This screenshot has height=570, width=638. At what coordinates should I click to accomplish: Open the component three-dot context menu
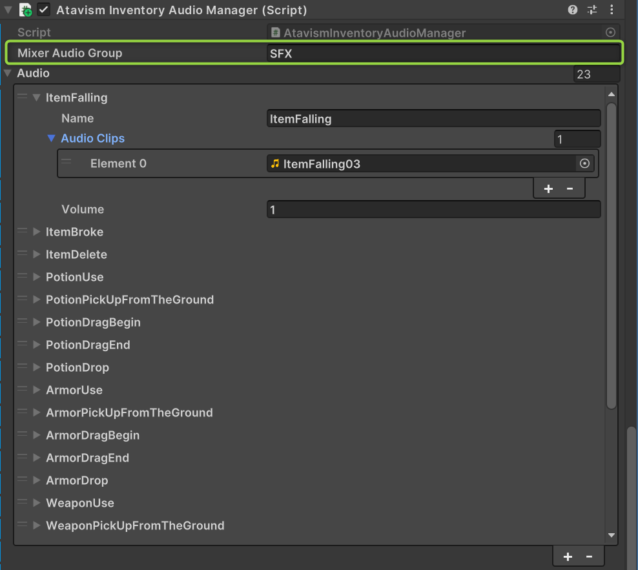612,10
